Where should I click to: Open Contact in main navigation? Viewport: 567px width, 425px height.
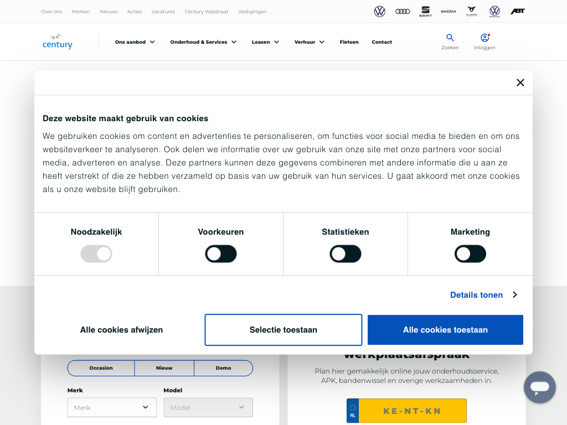(382, 42)
